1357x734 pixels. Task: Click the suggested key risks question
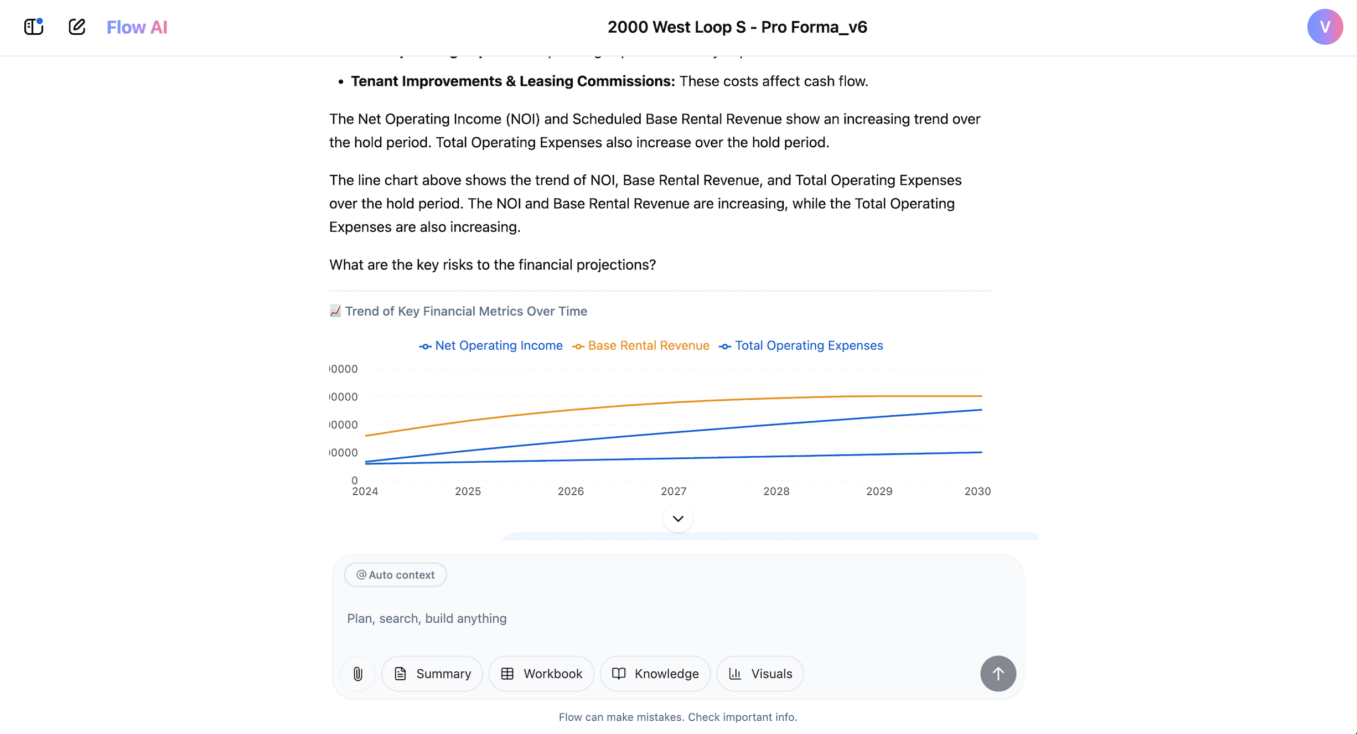click(492, 265)
